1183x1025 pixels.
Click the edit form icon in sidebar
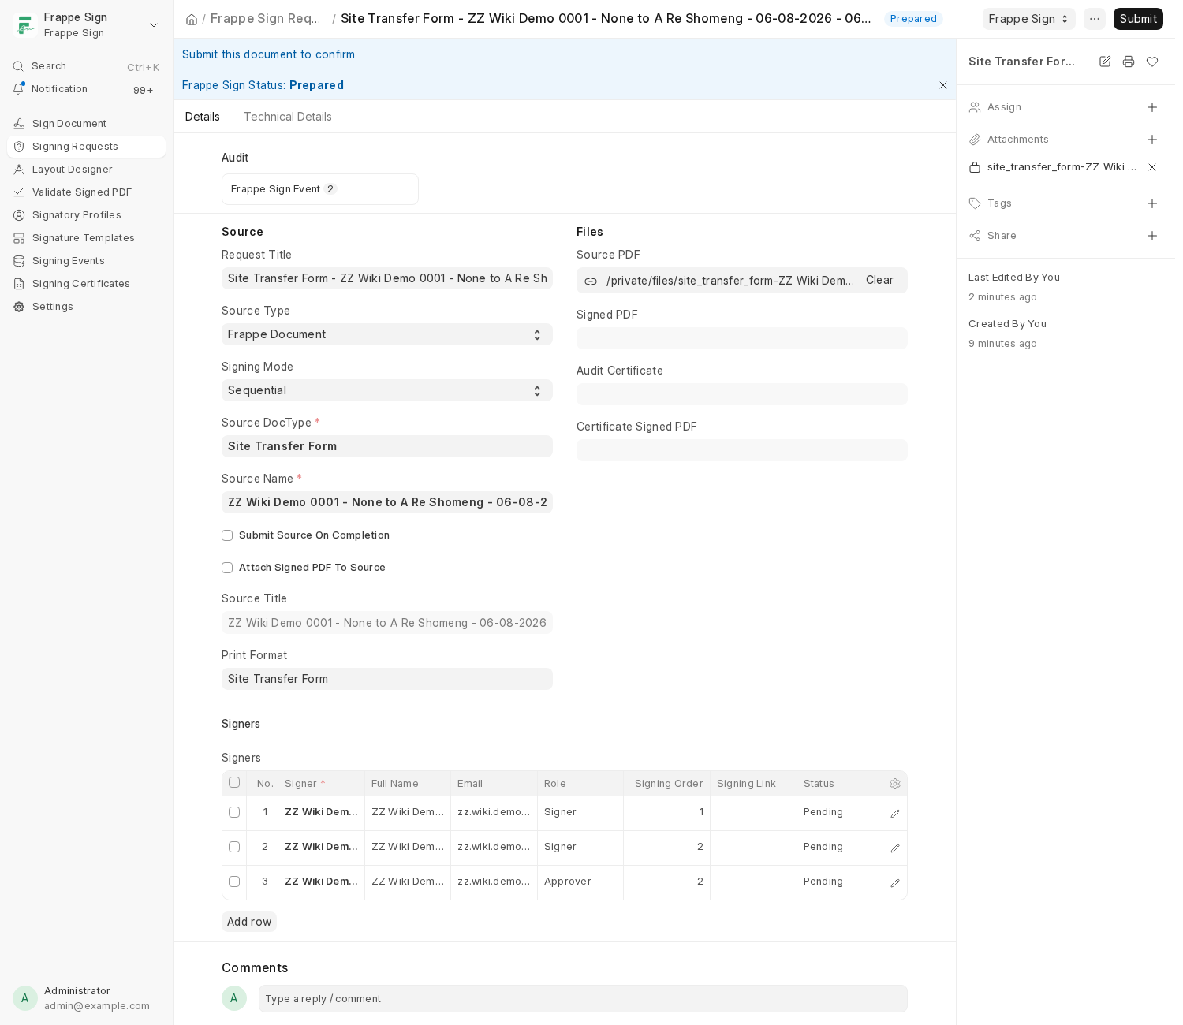tap(1105, 61)
